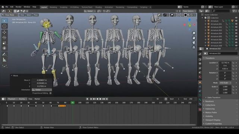Open the Pose menu in viewport header
This screenshot has height=134, width=239.
pos(35,15)
